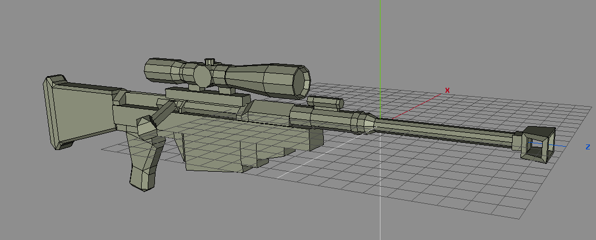Select the square muzzle brake at barrel end

539,144
